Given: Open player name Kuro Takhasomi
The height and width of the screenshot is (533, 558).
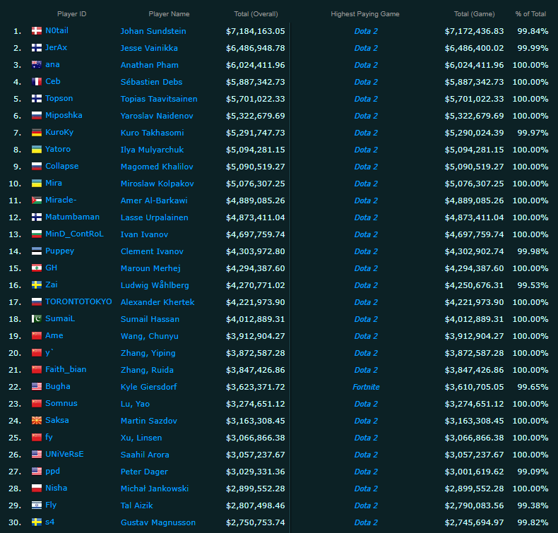Looking at the screenshot, I should coord(152,133).
